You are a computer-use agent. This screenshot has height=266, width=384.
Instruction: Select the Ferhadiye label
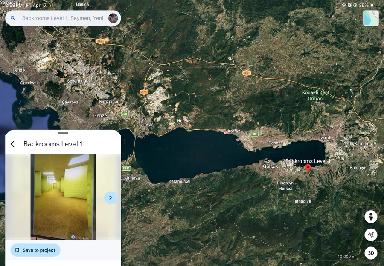302,201
